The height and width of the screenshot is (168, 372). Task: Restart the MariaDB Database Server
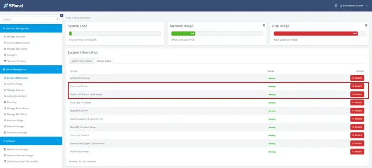[x=357, y=127]
